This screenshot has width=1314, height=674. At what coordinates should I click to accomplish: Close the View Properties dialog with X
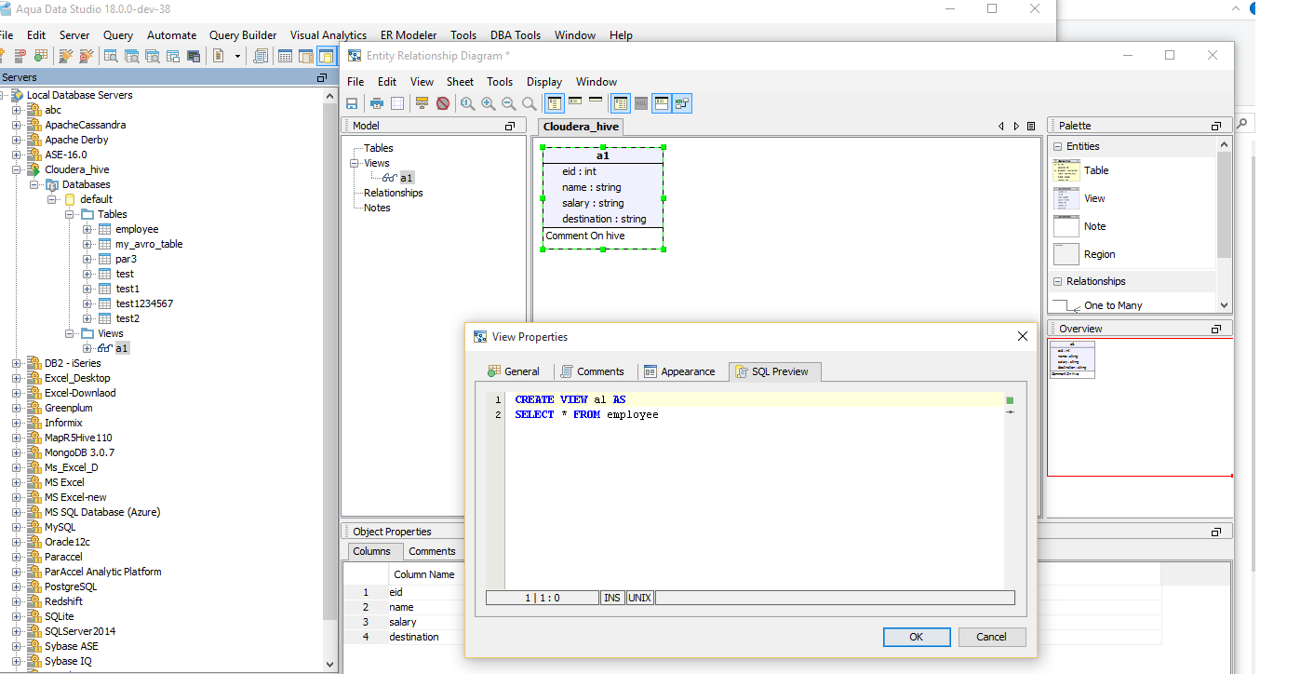pyautogui.click(x=1023, y=336)
